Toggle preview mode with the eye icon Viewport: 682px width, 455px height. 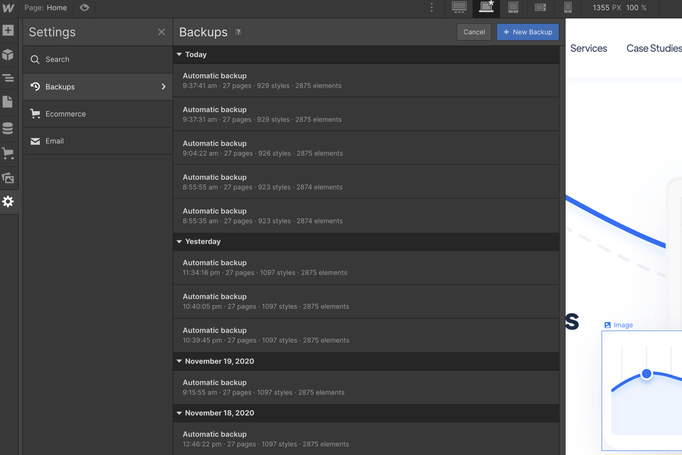[x=84, y=8]
